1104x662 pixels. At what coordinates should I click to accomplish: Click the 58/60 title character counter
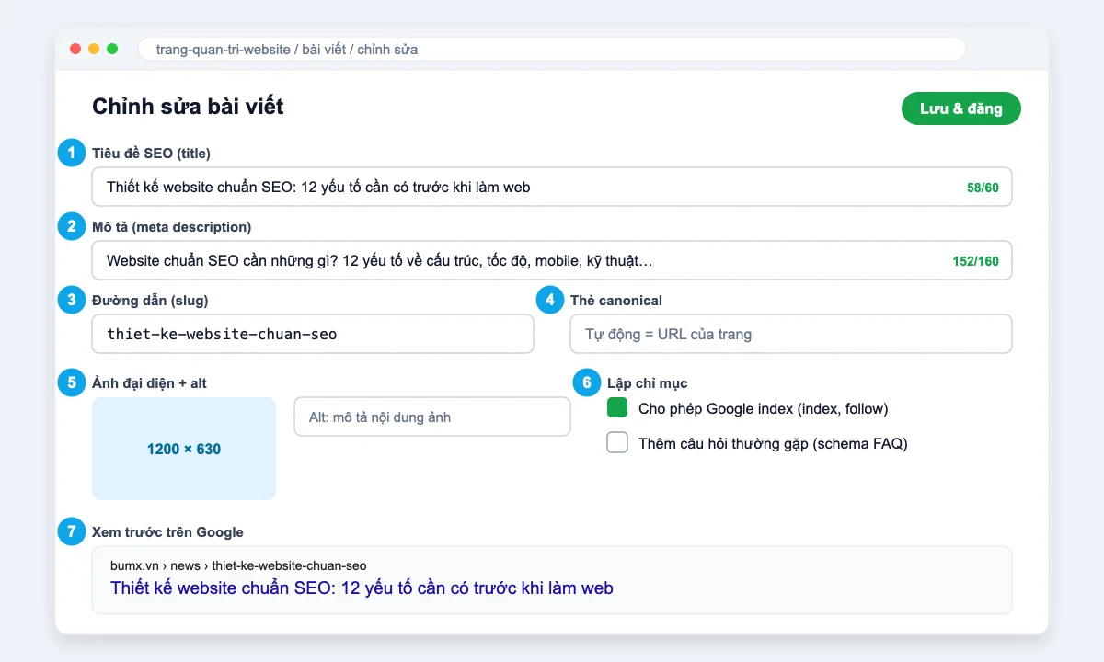click(983, 188)
